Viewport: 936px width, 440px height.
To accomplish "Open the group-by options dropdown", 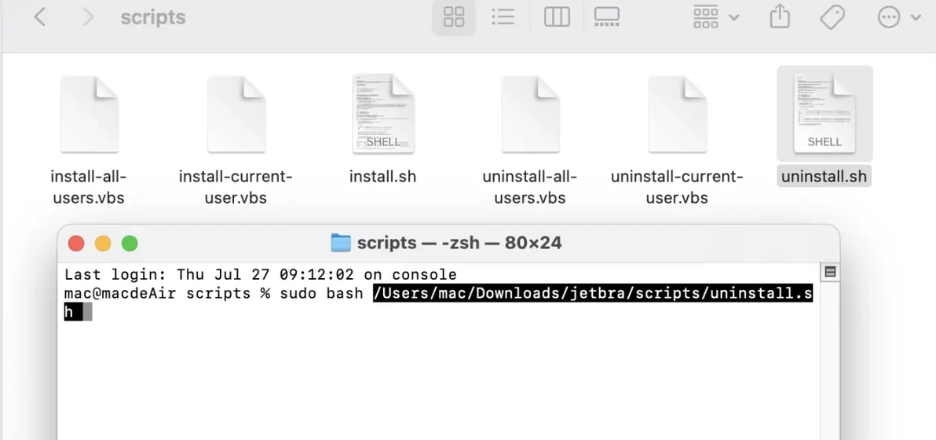I will pyautogui.click(x=715, y=17).
